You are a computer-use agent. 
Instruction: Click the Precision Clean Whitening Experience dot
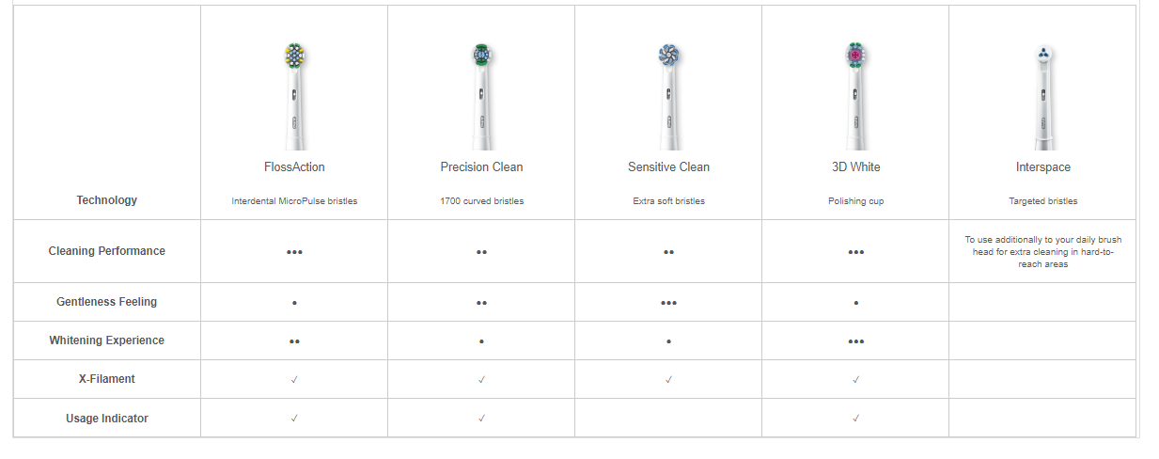(481, 341)
